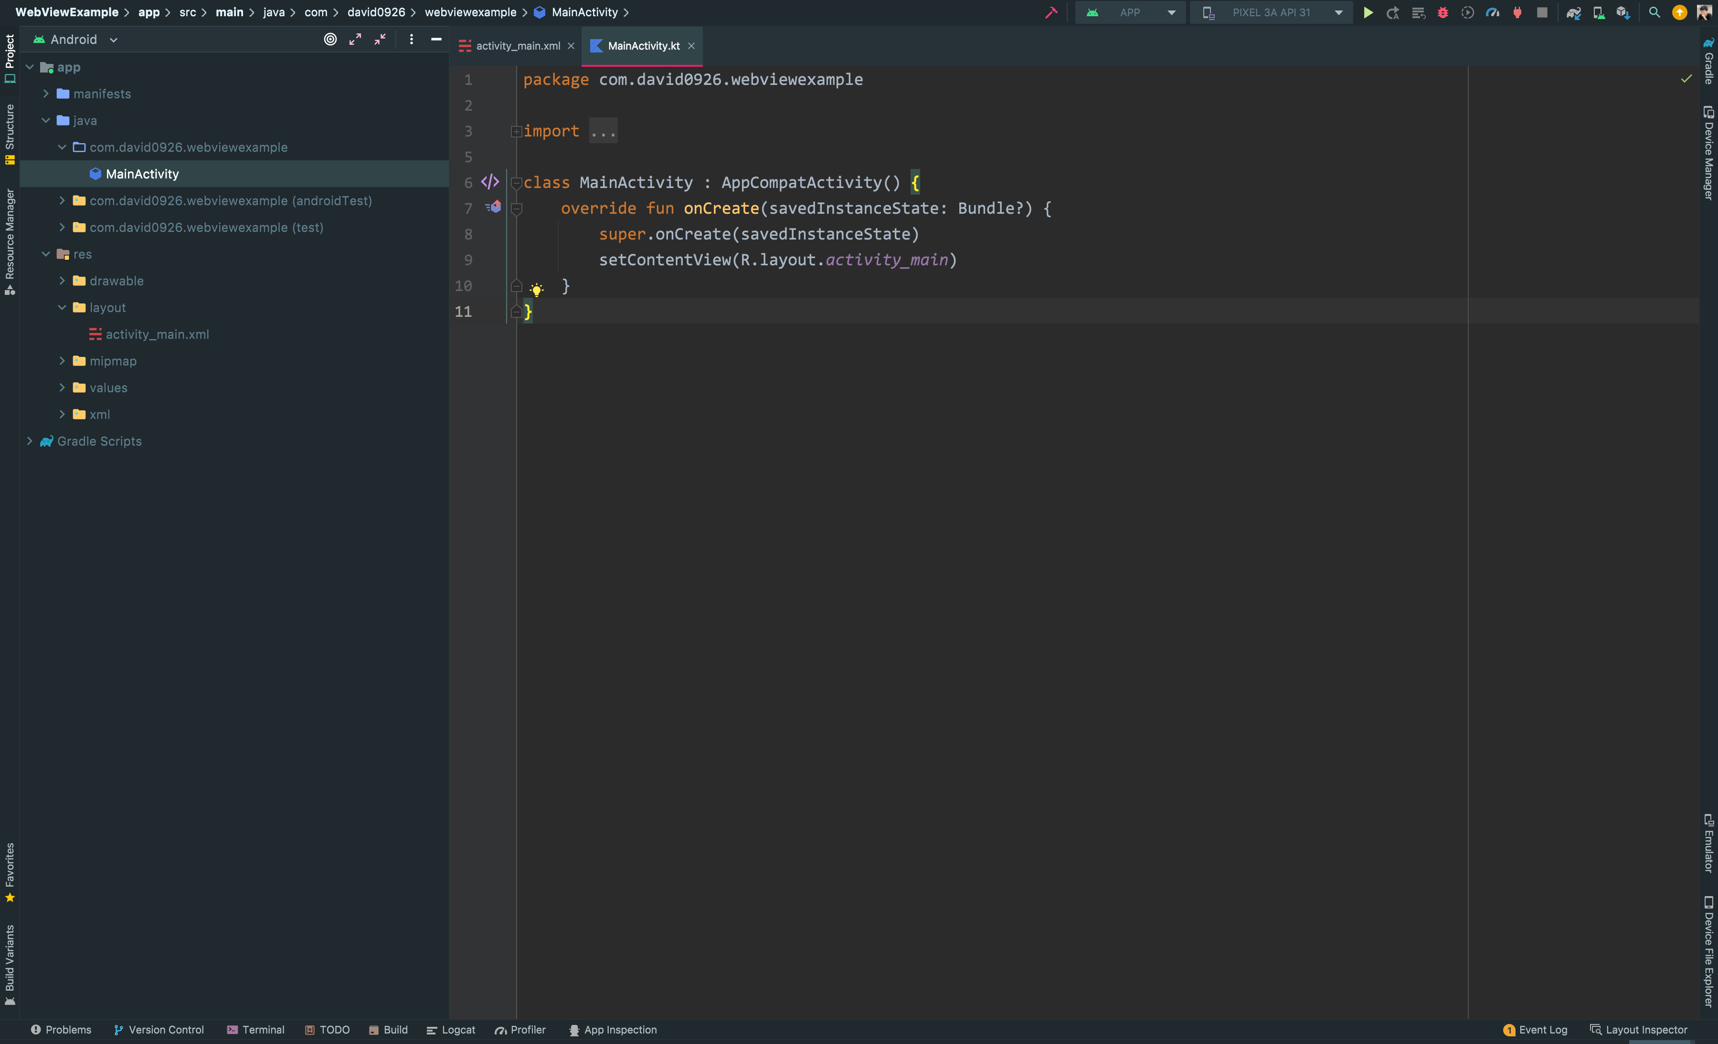Sync project with Gradle files elephant icon

[x=1573, y=12]
